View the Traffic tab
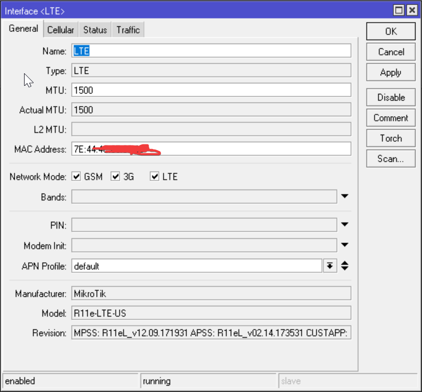Image resolution: width=422 pixels, height=392 pixels. [x=128, y=30]
